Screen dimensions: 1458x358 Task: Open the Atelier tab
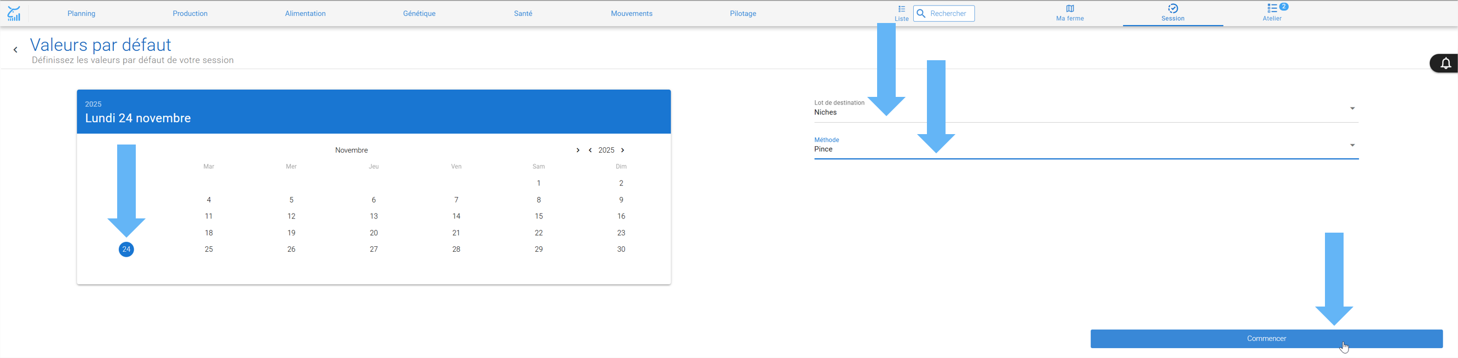coord(1272,13)
